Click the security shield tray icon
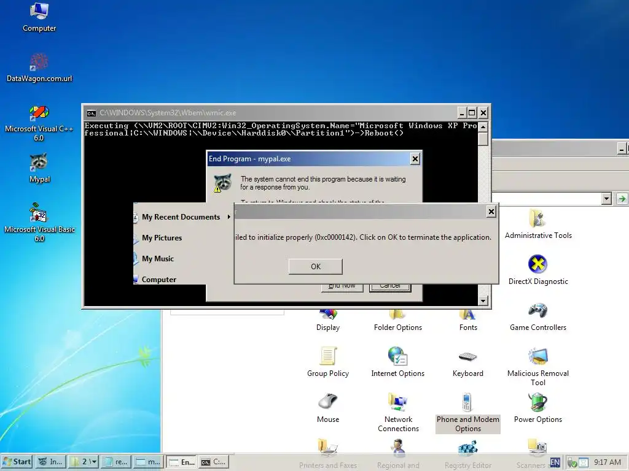 tap(572, 462)
